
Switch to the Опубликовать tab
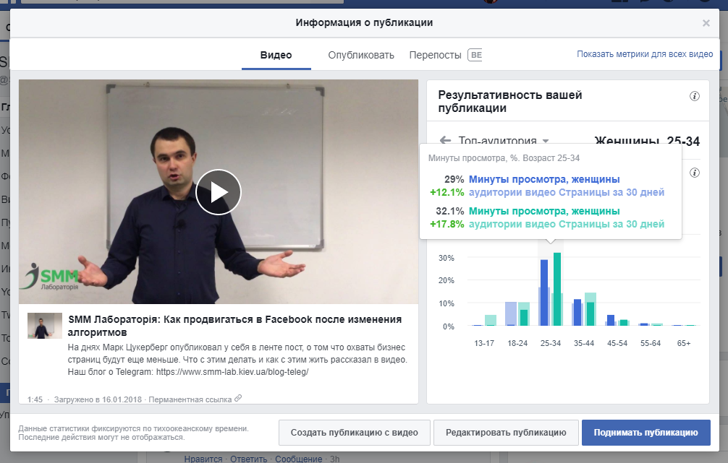pyautogui.click(x=361, y=55)
